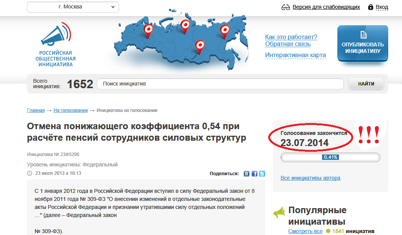Viewport: 402px width, 235px height.
Task: Click the southernmost red map pin
Action: [x=199, y=46]
